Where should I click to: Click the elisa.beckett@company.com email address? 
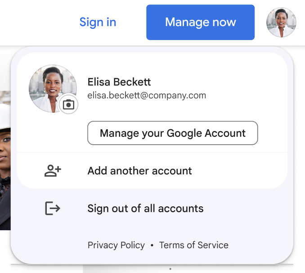click(x=147, y=96)
